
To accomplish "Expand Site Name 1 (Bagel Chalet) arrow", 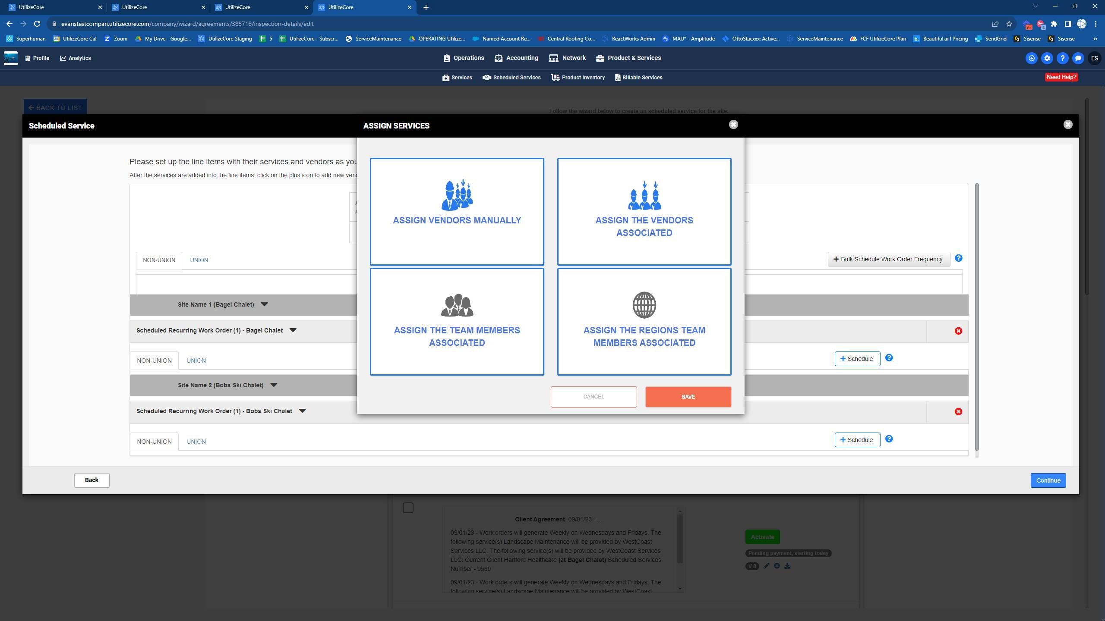I will (265, 304).
